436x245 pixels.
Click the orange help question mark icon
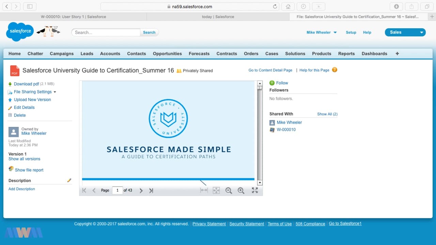pyautogui.click(x=334, y=70)
